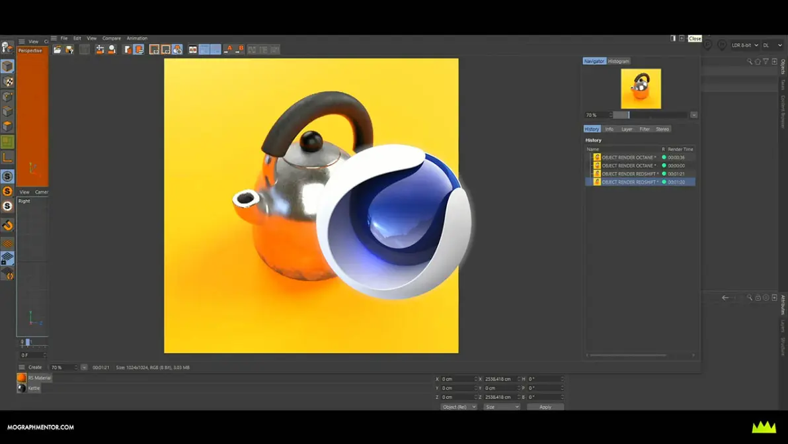Select the Layer tab
This screenshot has height=444, width=788.
pyautogui.click(x=627, y=129)
